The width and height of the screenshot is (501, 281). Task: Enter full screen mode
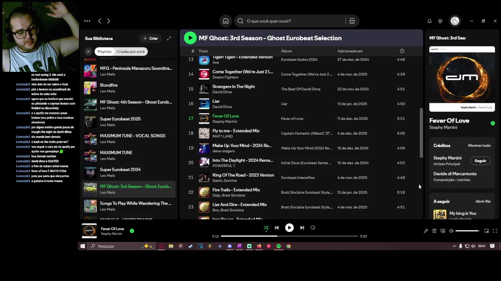(x=495, y=231)
